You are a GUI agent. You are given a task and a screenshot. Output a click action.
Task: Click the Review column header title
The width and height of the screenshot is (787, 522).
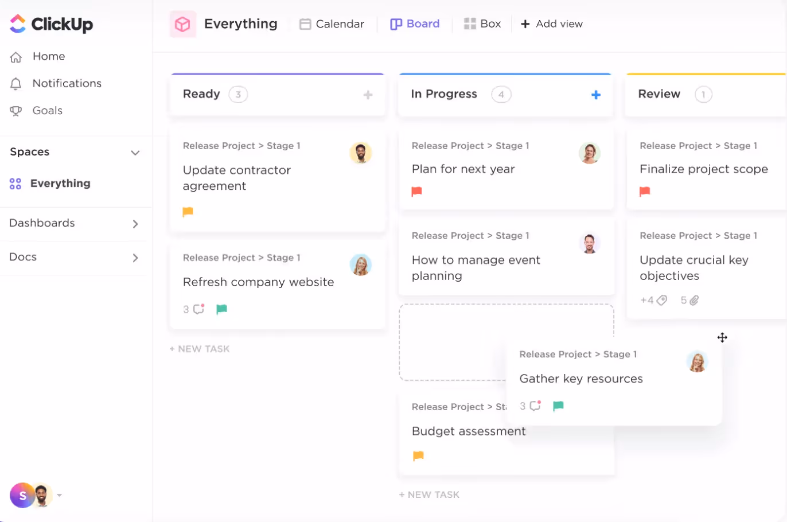[x=659, y=94]
